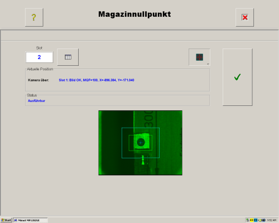Click the green arrow tray icon
The width and height of the screenshot is (279, 223).
point(260,220)
